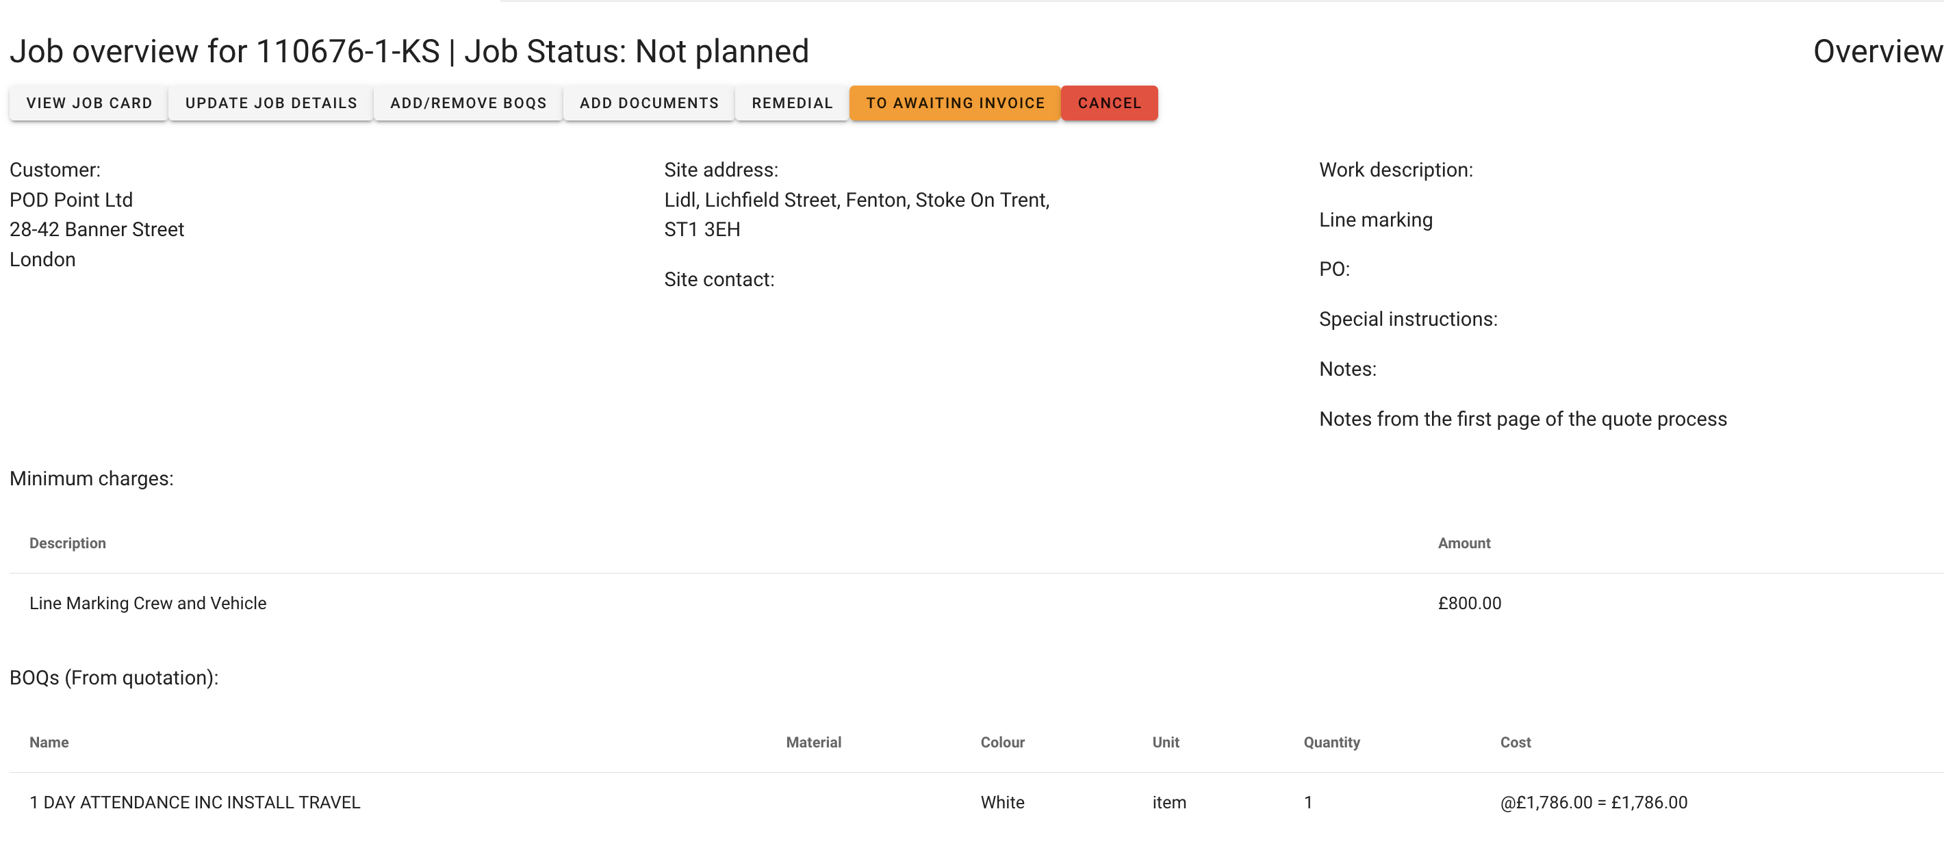
Task: Click the Colour column header
Action: pos(1001,742)
